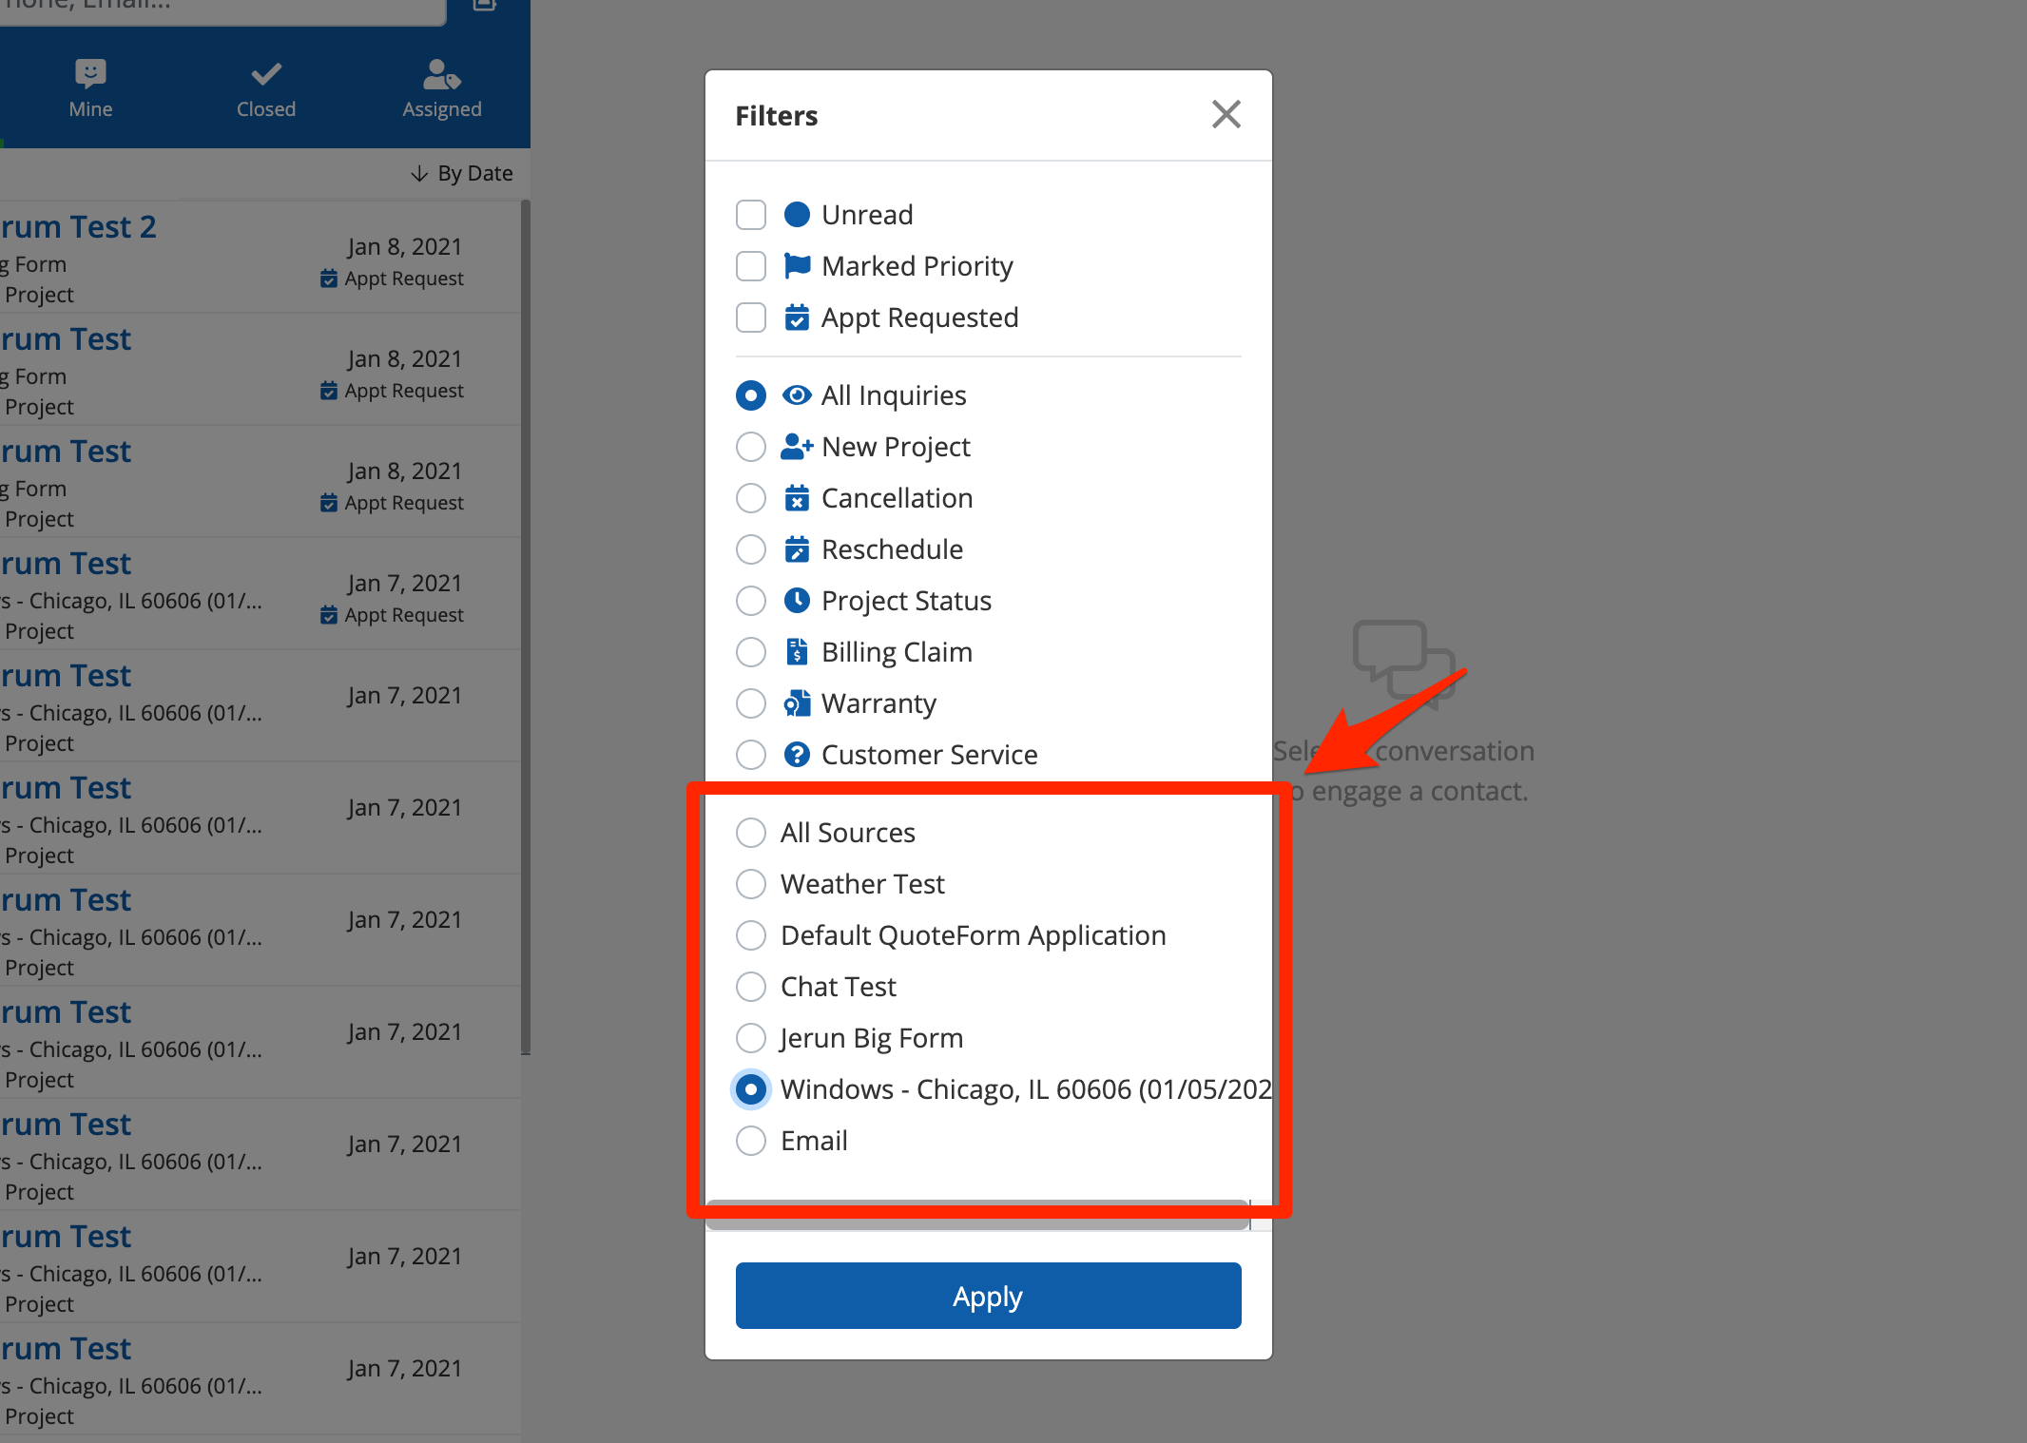Click the Appt Requested calendar icon
The width and height of the screenshot is (2027, 1443).
pyautogui.click(x=797, y=317)
